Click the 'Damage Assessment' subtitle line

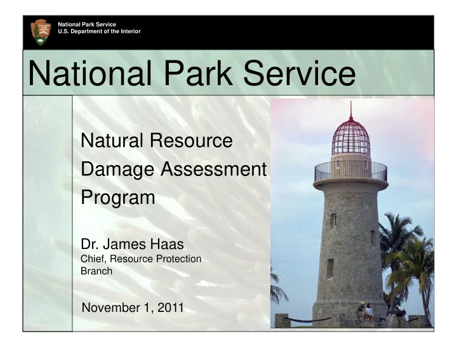pos(173,169)
